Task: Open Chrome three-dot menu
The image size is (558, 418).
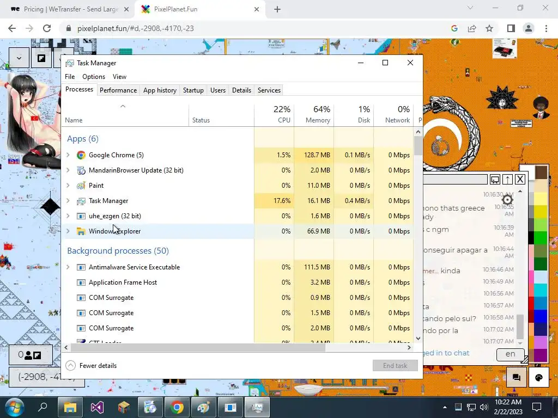Action: pos(546,28)
